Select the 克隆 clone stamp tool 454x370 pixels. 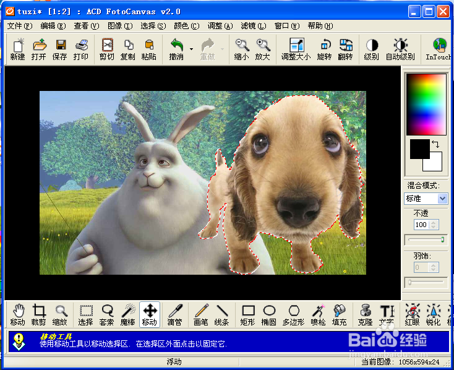366,315
